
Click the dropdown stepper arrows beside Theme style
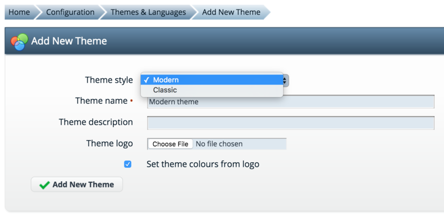(285, 81)
